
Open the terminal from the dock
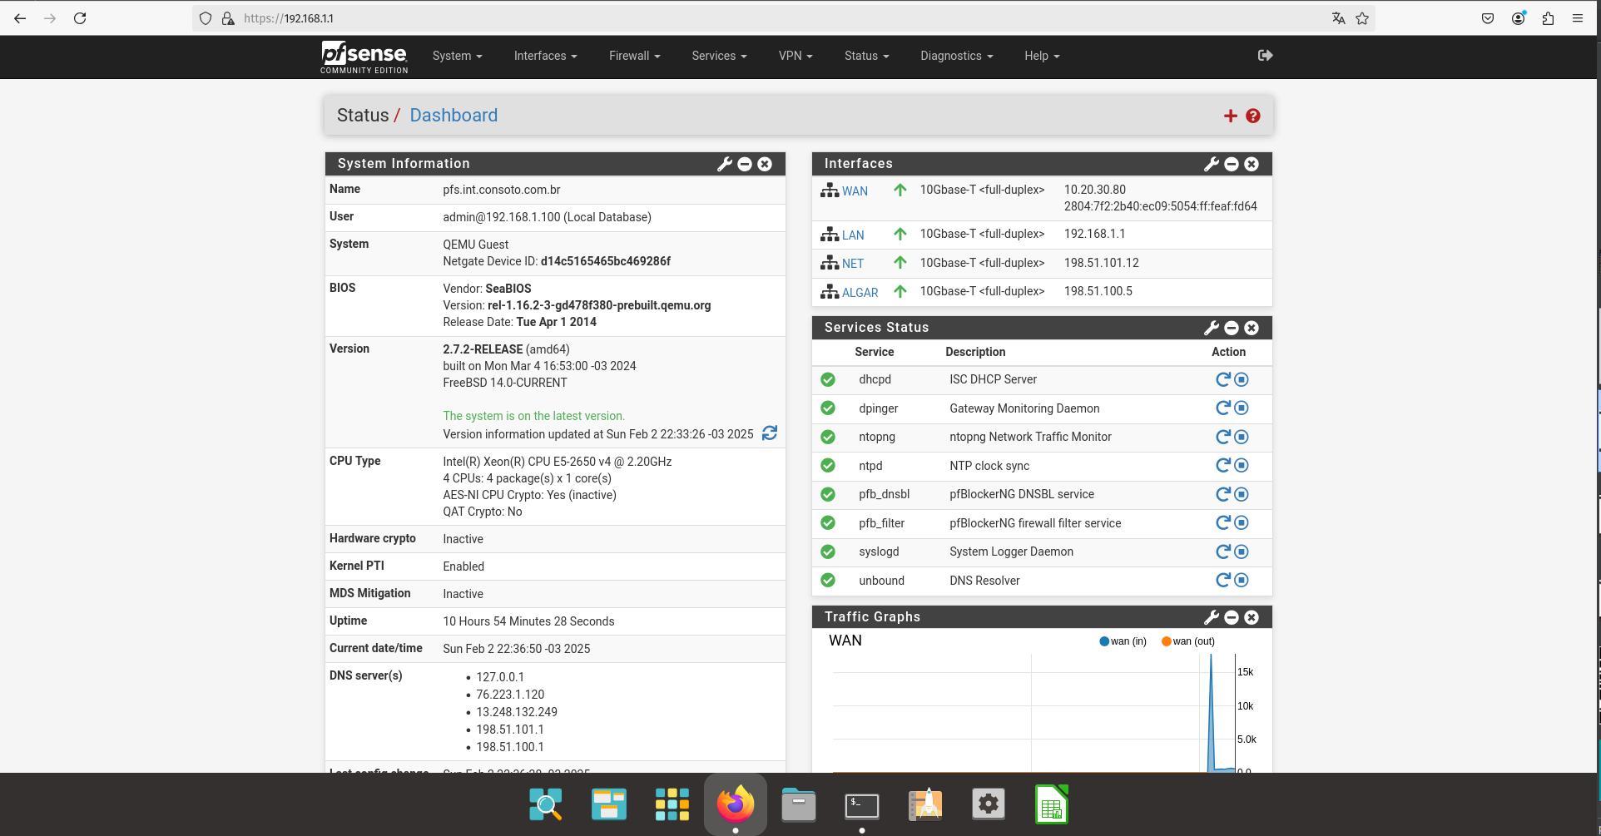pos(862,804)
